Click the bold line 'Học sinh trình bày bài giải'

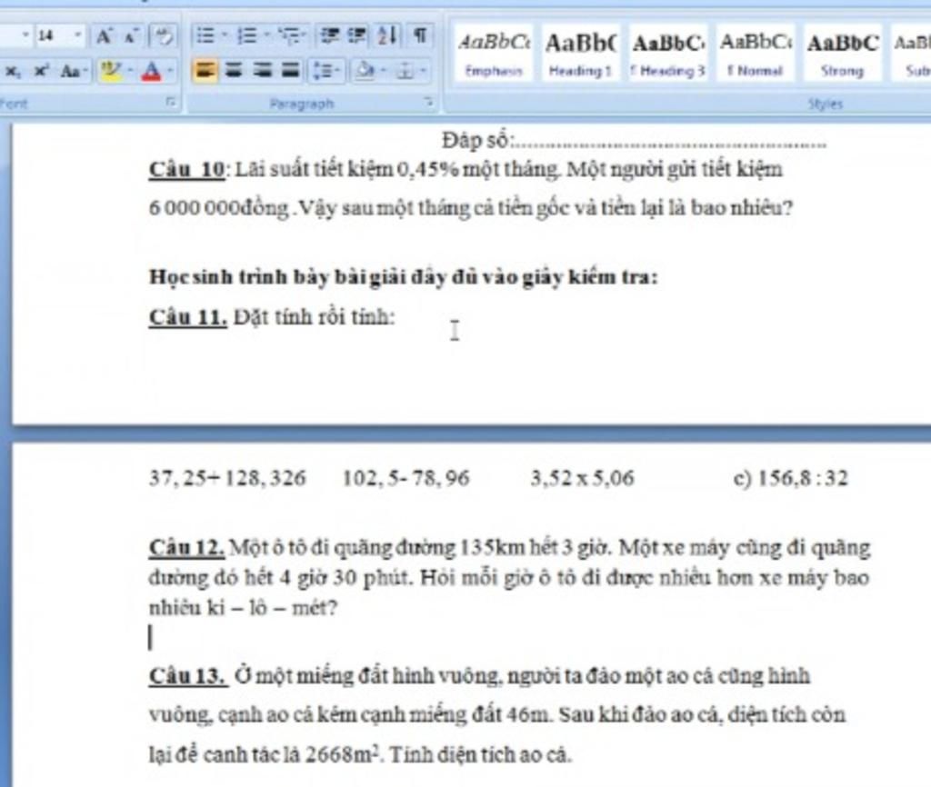[x=403, y=277]
